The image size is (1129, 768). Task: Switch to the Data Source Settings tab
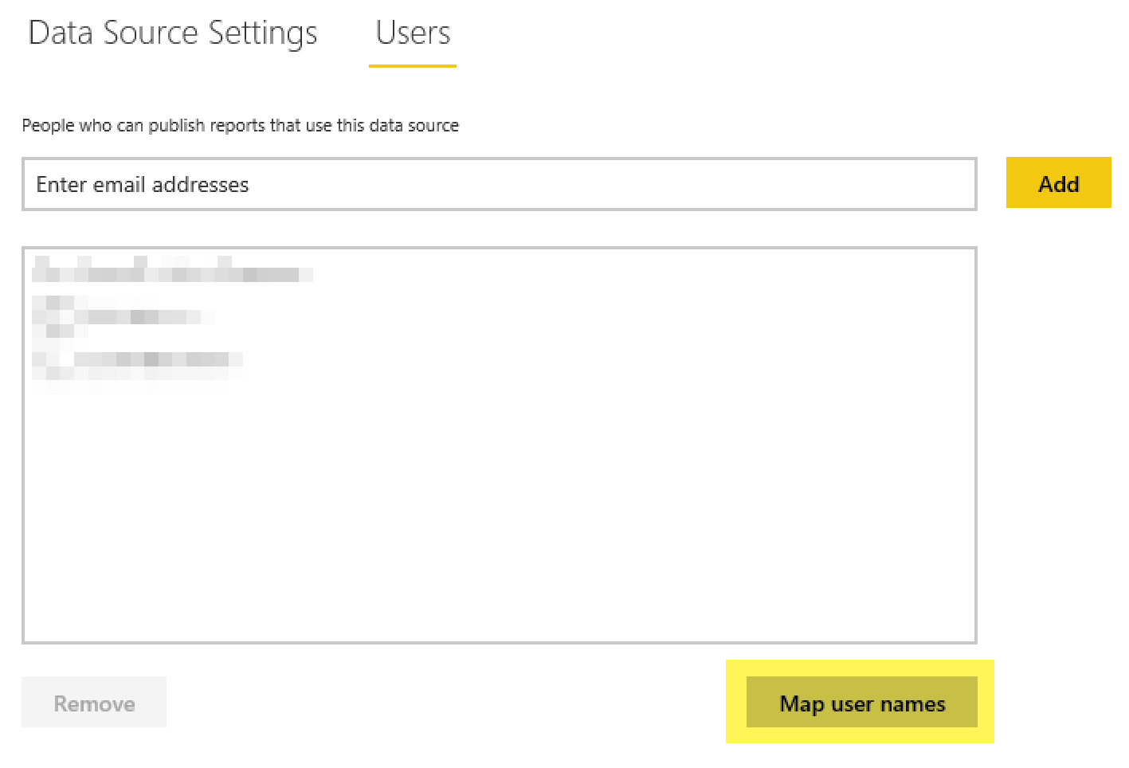coord(173,33)
